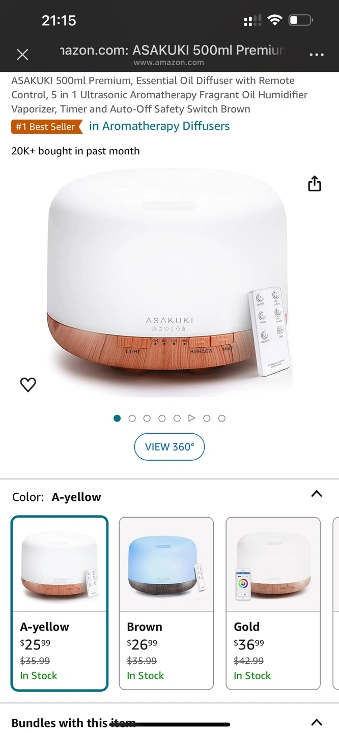Collapse the Color section chevron
This screenshot has width=339, height=733.
317,494
